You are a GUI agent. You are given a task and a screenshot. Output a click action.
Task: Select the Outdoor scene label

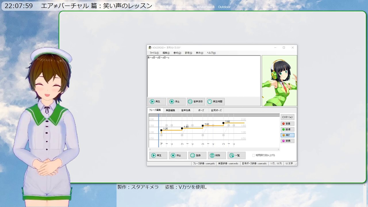click(x=224, y=7)
